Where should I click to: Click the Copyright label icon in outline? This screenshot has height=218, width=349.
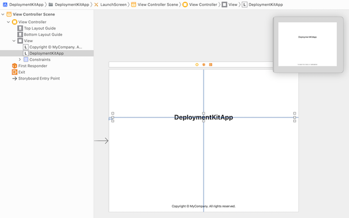[x=26, y=47]
